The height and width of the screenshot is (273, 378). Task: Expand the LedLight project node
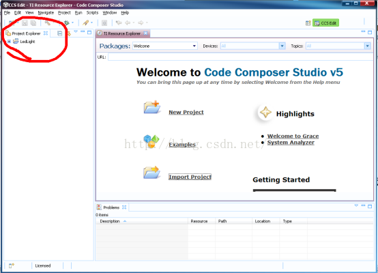click(9, 42)
